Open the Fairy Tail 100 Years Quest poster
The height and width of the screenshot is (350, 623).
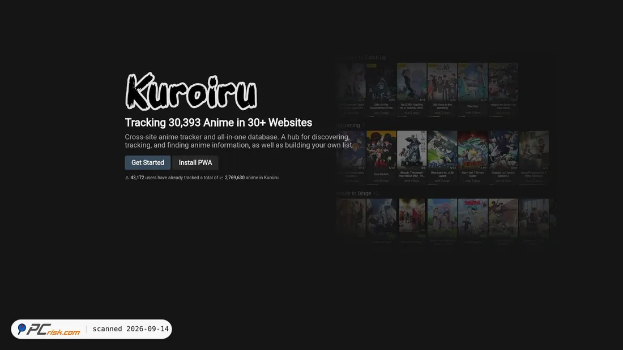(473, 150)
